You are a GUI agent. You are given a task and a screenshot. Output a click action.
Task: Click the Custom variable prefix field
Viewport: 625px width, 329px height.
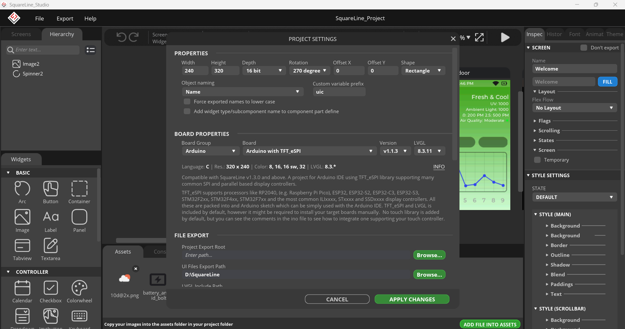click(x=339, y=92)
